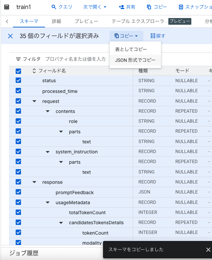Toggle the selection コピー dropdown
The image size is (212, 260).
126,36
